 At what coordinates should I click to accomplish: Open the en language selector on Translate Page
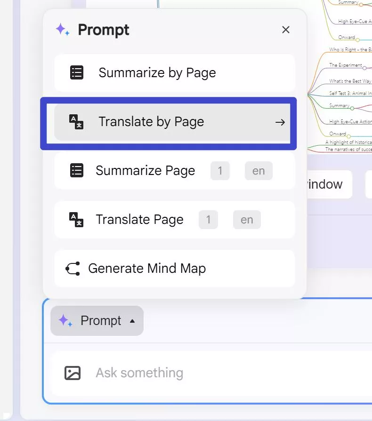pos(247,220)
